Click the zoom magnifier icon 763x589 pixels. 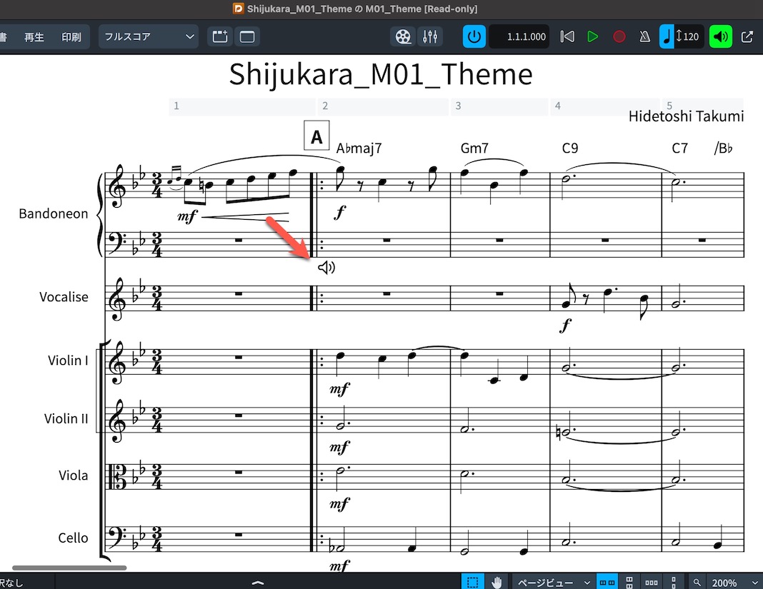click(x=697, y=582)
